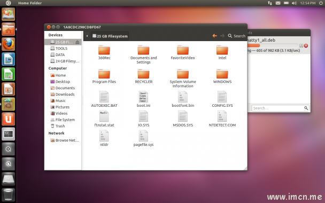The width and height of the screenshot is (325, 203).
Task: Select the IO.SYS file
Action: coord(143,119)
